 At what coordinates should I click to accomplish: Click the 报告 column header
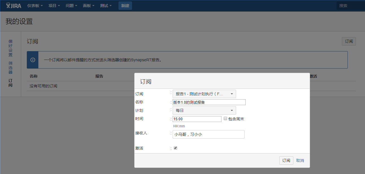pyautogui.click(x=99, y=76)
